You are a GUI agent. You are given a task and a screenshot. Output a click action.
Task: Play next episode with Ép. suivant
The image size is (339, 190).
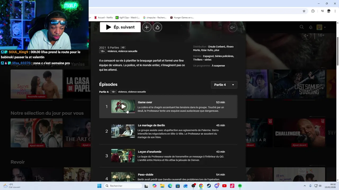pos(120,27)
